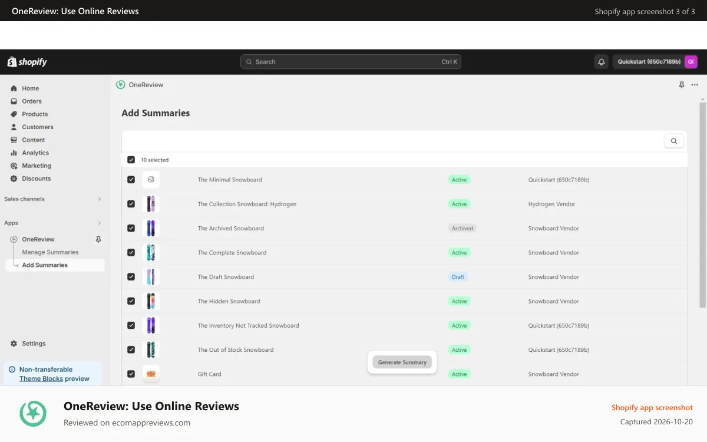Click the vertical page scrollbar
Image resolution: width=707 pixels, height=442 pixels.
pyautogui.click(x=702, y=204)
